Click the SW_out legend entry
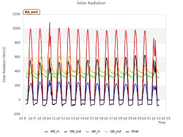Image resolution: width=183 pixels, height=137 pixels. coord(72,132)
